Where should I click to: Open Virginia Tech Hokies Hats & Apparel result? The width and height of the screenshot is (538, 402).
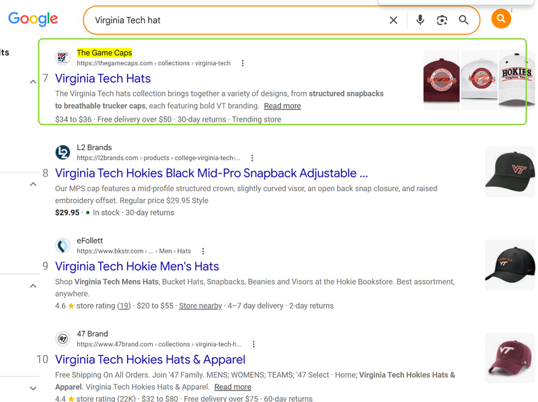coord(150,360)
